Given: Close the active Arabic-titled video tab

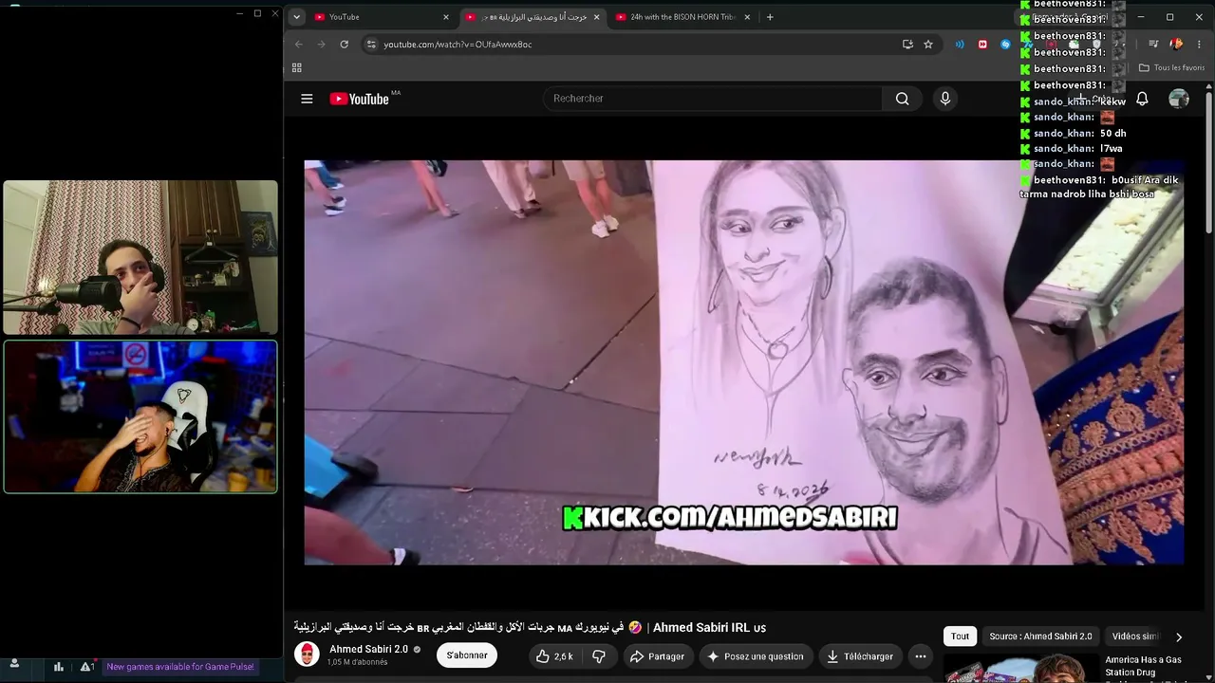Looking at the screenshot, I should click(596, 17).
